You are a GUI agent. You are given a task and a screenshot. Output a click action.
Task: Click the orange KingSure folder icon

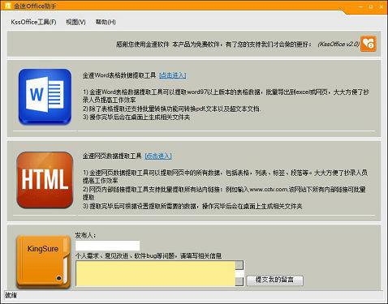pyautogui.click(x=43, y=261)
